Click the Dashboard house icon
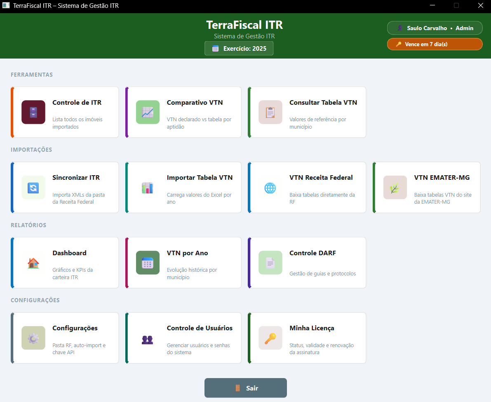 (x=33, y=263)
